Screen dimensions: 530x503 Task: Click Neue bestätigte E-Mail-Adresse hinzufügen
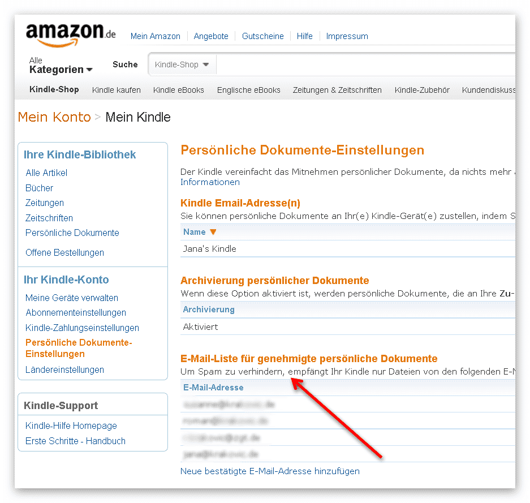coord(270,471)
